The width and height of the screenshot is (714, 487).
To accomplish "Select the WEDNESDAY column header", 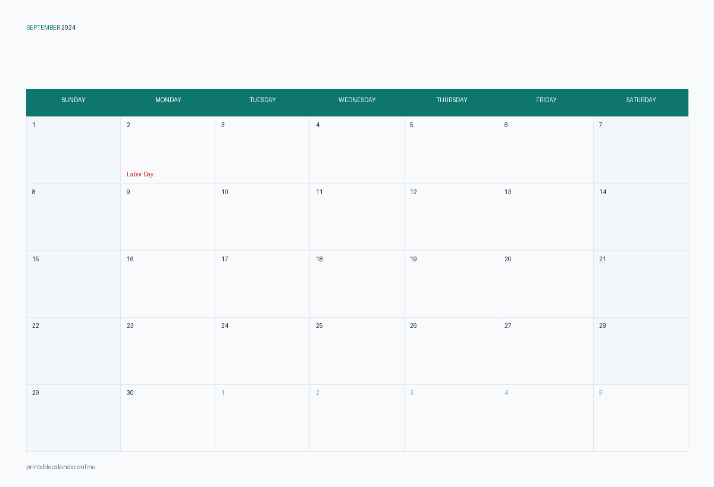I will click(357, 100).
